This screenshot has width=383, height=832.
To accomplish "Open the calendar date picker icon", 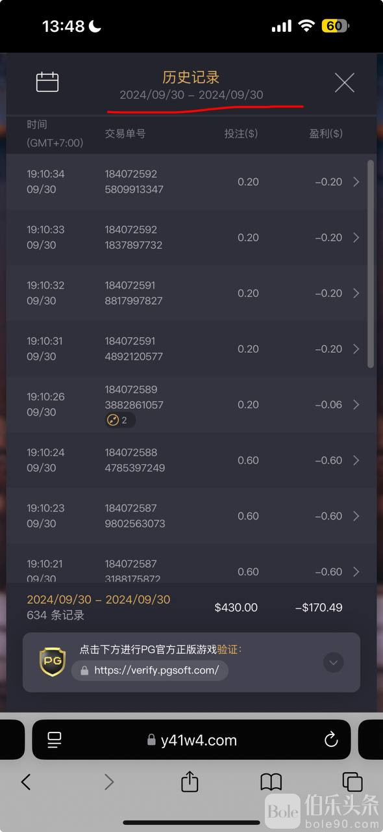I will [x=47, y=82].
